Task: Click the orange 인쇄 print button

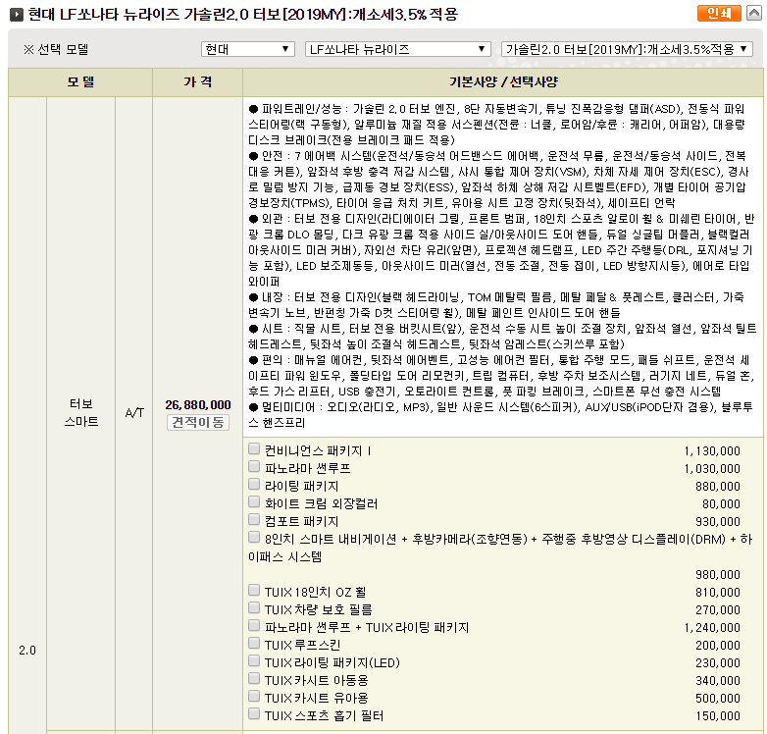Action: 719,13
